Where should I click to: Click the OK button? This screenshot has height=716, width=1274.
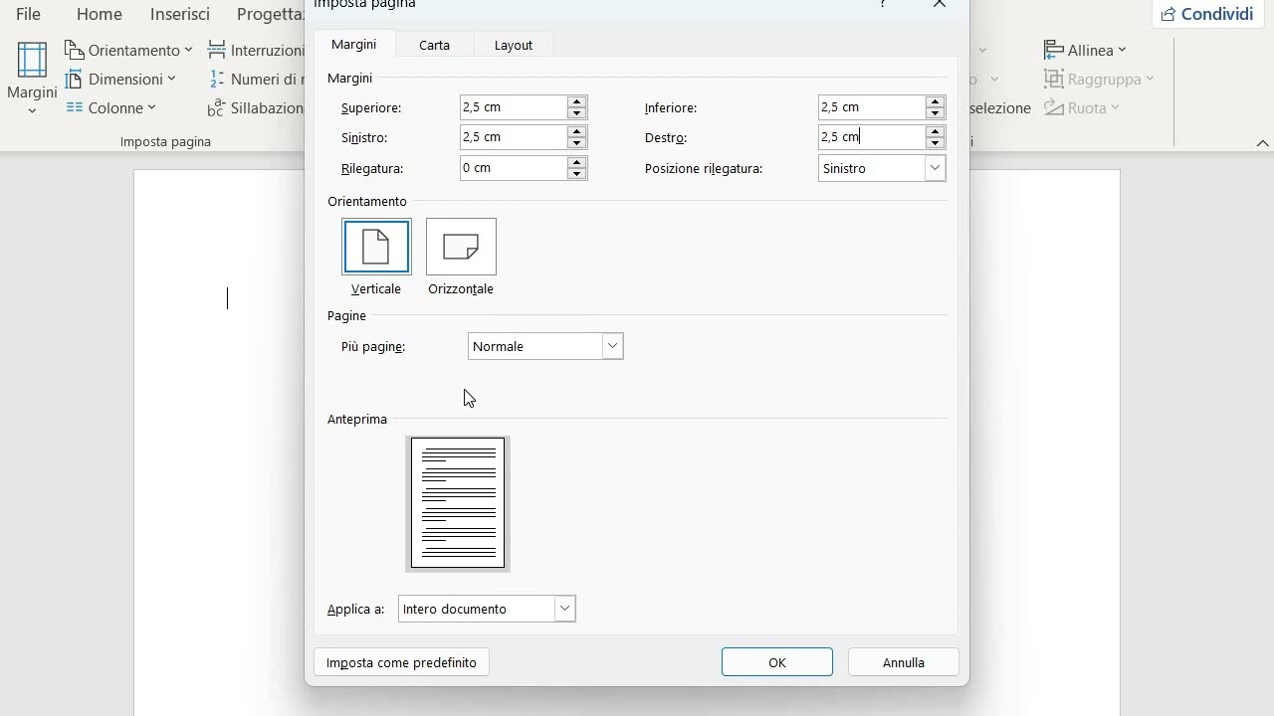click(x=777, y=662)
